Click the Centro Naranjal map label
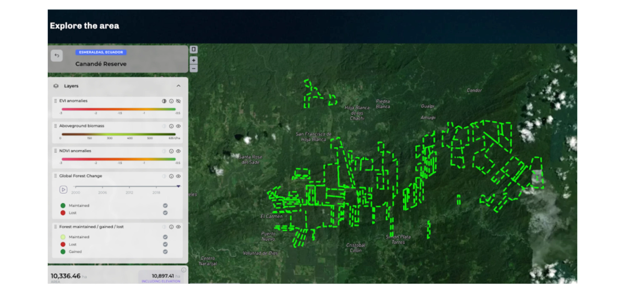 point(208,261)
